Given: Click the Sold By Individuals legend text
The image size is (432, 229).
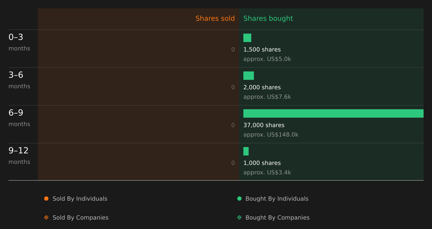Looking at the screenshot, I should [x=80, y=199].
